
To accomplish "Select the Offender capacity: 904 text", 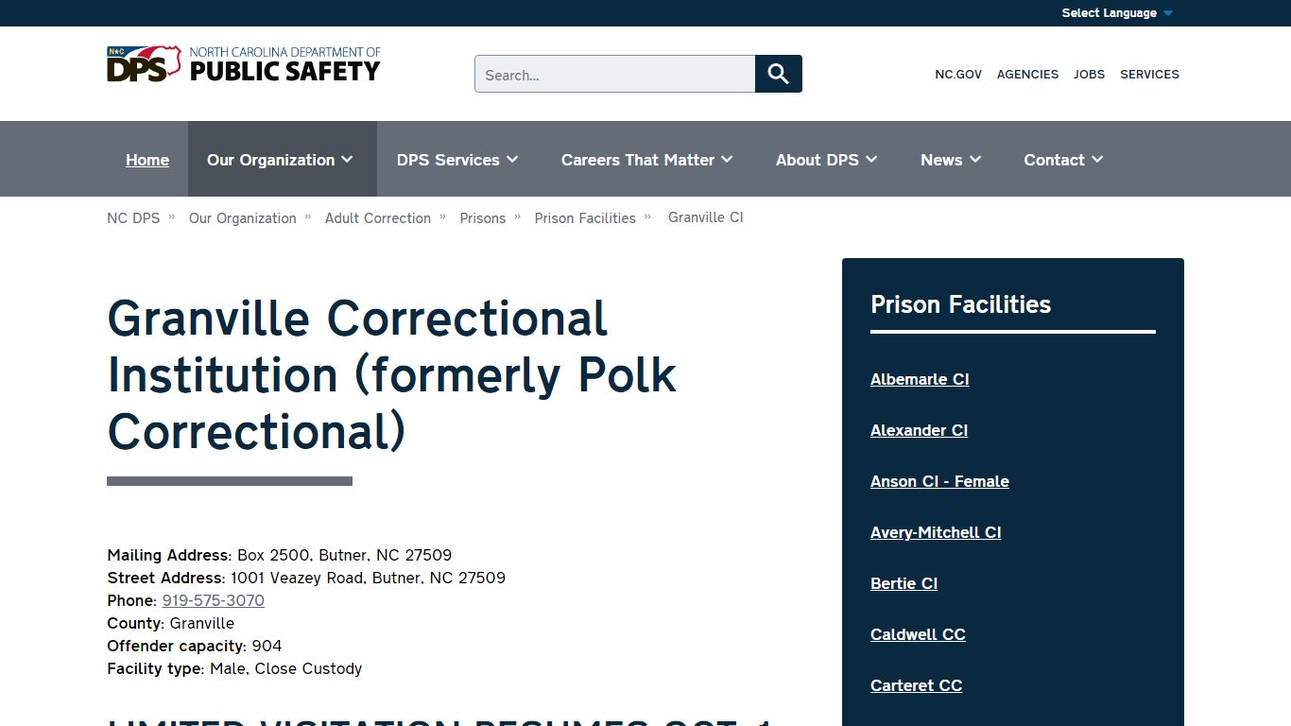I will (x=195, y=646).
